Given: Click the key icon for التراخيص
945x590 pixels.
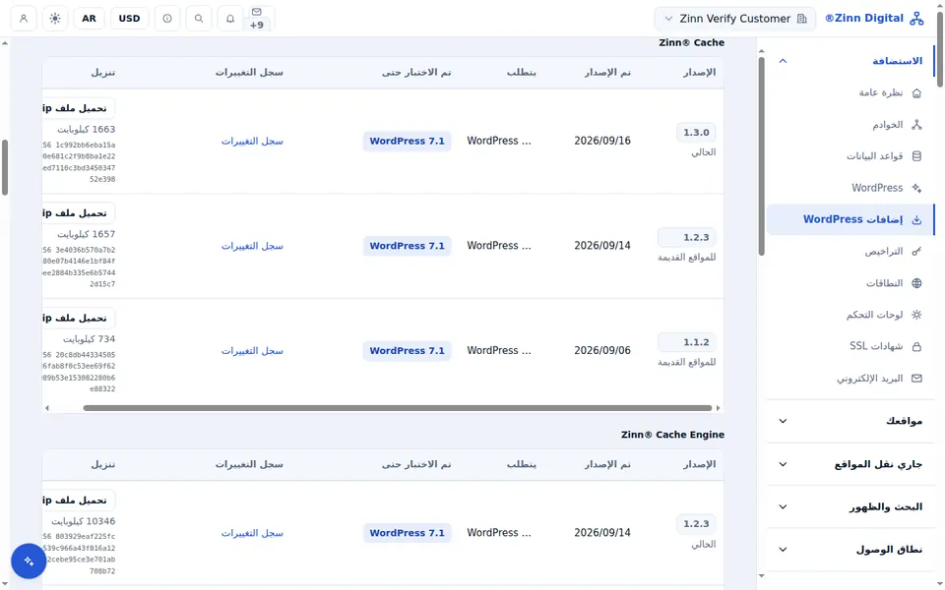Looking at the screenshot, I should pos(916,251).
